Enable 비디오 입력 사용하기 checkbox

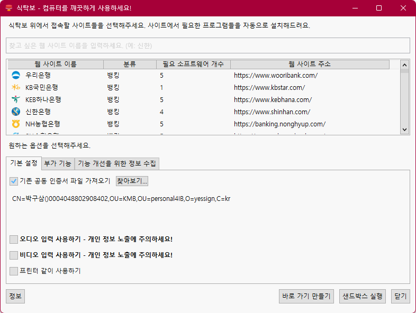pyautogui.click(x=14, y=255)
